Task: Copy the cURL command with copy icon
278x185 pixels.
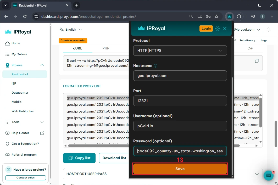Action: (x=257, y=61)
